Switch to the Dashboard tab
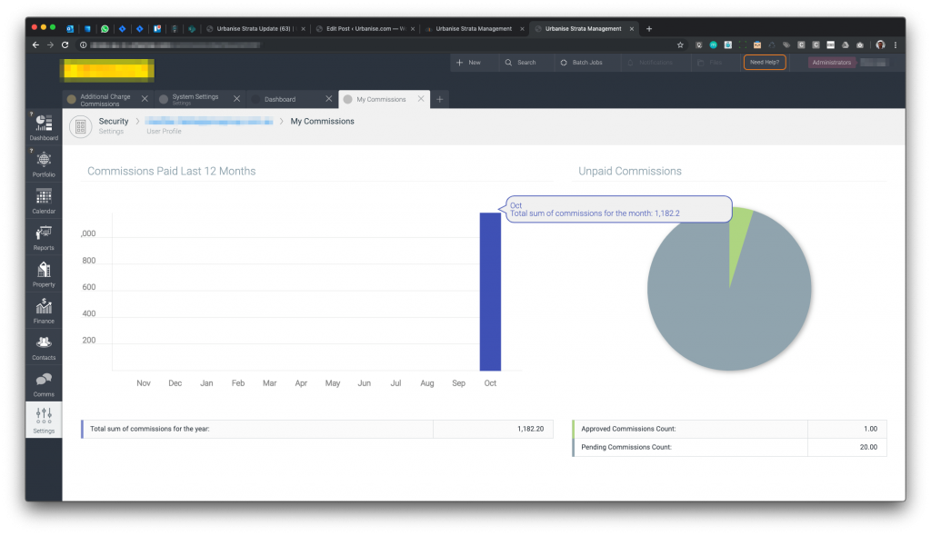Screen dimensions: 931x535 (x=280, y=99)
